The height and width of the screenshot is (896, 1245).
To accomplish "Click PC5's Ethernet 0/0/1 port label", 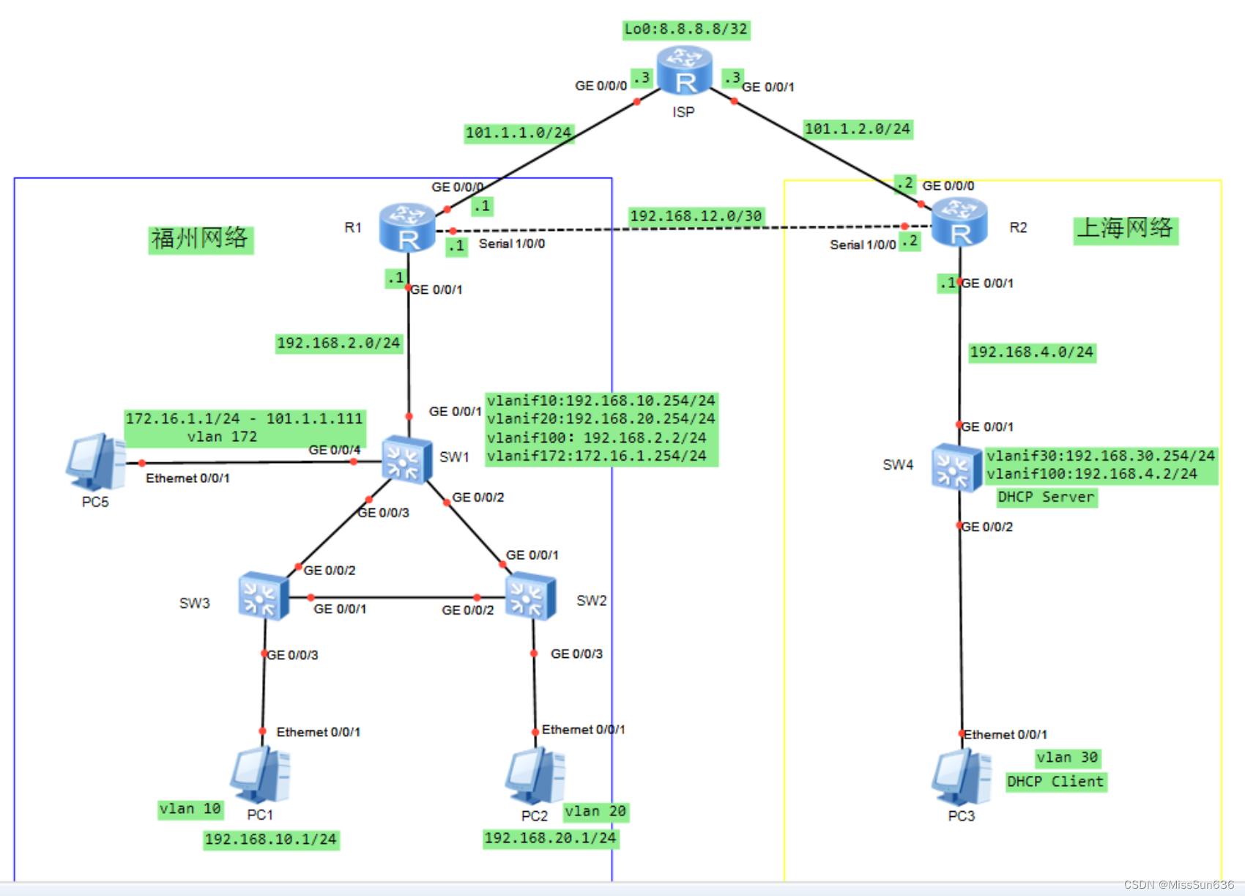I will pos(188,478).
